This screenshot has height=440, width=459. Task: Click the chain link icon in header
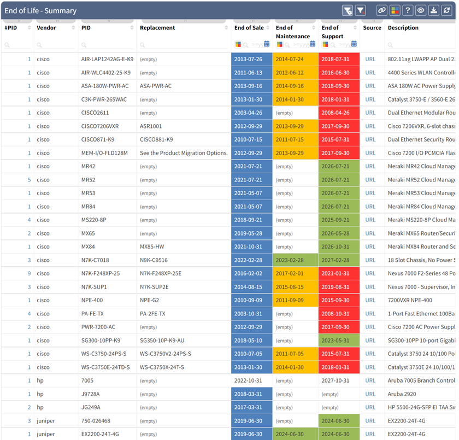pyautogui.click(x=382, y=11)
